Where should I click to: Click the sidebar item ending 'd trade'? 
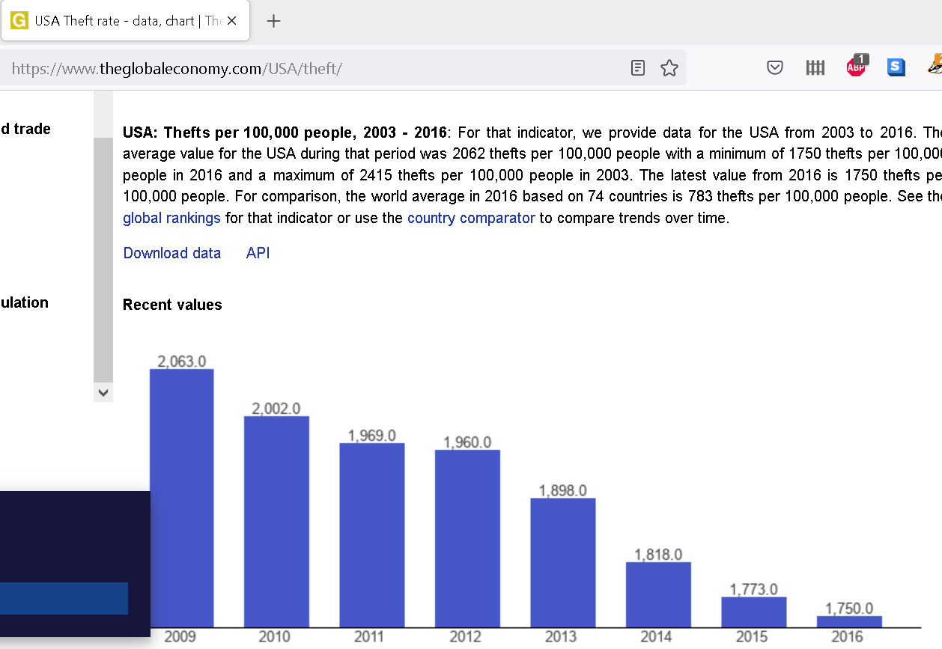pos(25,129)
